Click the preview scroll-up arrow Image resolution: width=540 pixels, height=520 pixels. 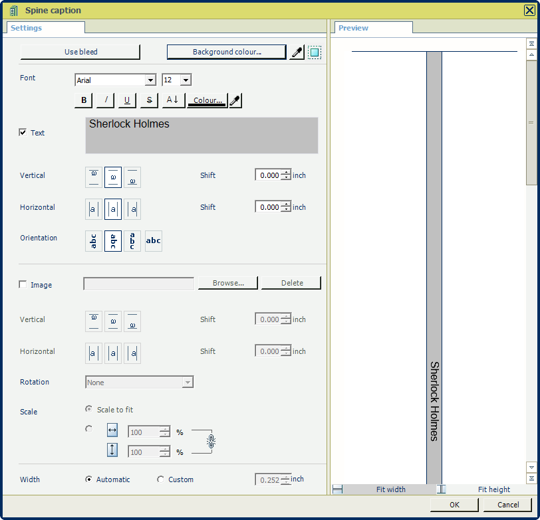coord(531,54)
